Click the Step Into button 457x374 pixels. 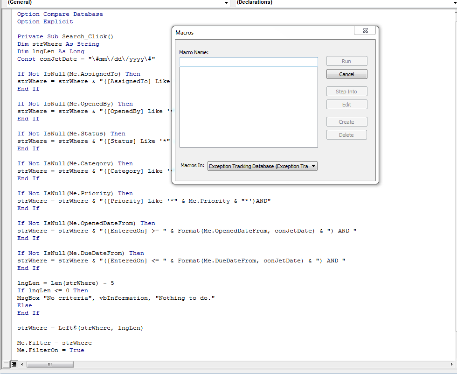click(x=346, y=92)
